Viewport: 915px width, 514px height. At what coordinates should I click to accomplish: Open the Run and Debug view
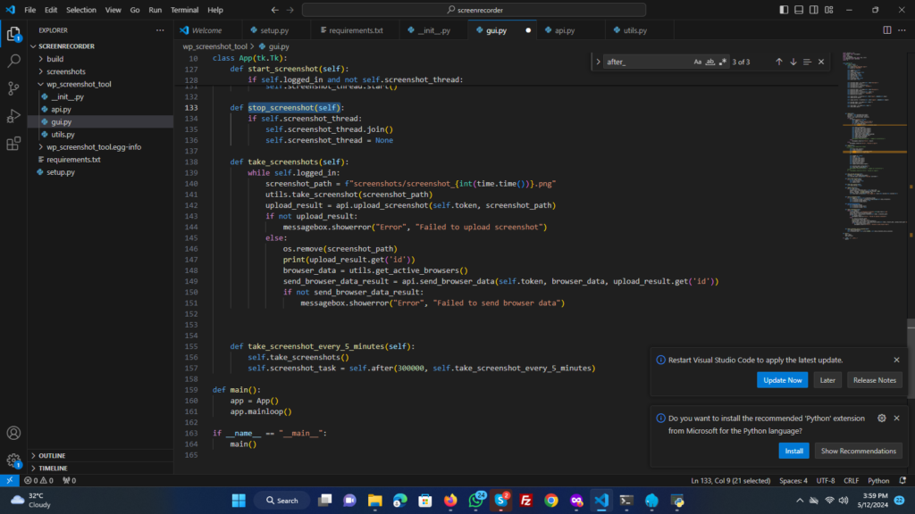(13, 116)
